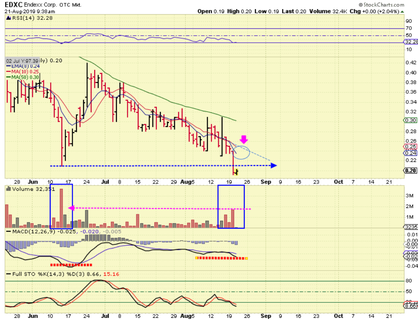This screenshot has width=418, height=320.
Task: Click the EDXC ticker symbol in the header
Action: pos(13,4)
